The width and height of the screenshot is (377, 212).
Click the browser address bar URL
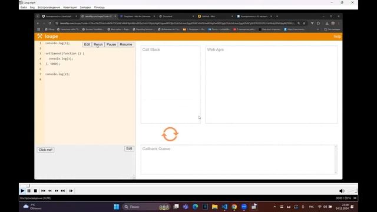[177, 24]
